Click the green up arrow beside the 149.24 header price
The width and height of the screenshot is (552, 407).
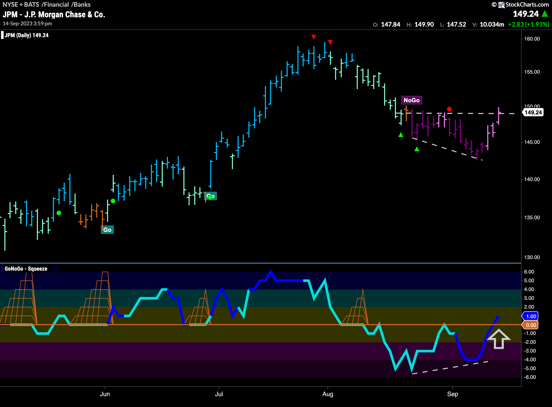tap(545, 14)
